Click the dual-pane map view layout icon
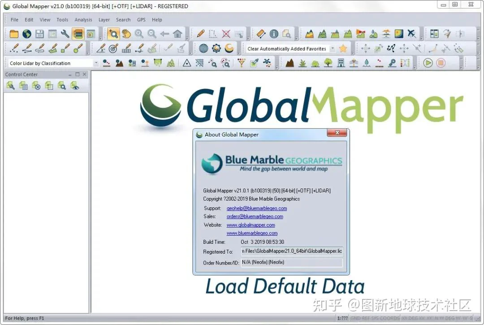484x325 pixels. click(x=434, y=34)
